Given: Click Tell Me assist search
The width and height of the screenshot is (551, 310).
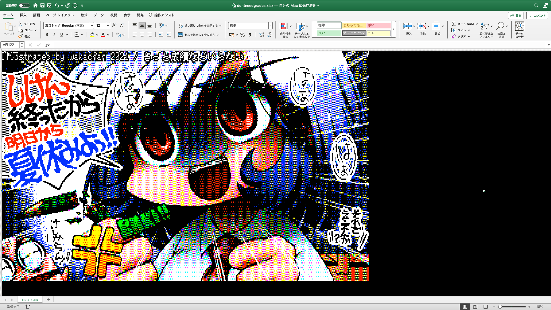Looking at the screenshot, I should 161,15.
